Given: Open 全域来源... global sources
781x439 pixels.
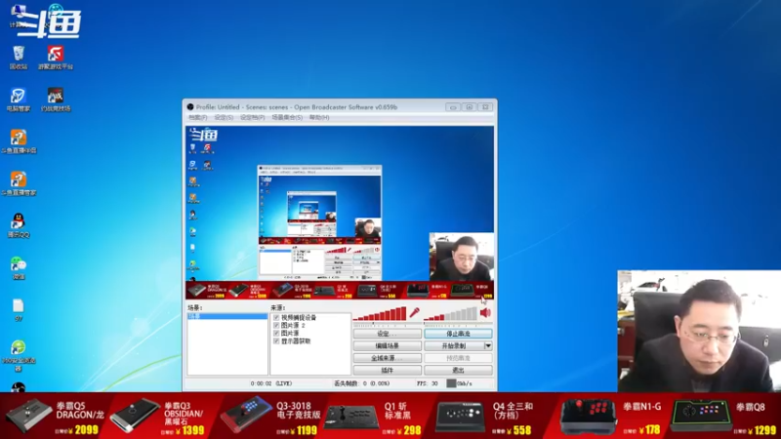Looking at the screenshot, I should coord(387,358).
